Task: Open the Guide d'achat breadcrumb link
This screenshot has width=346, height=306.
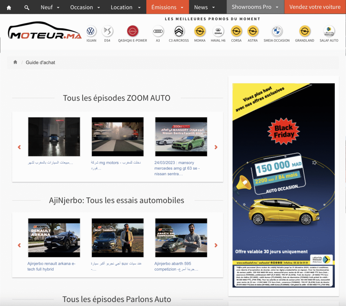Action: point(41,62)
